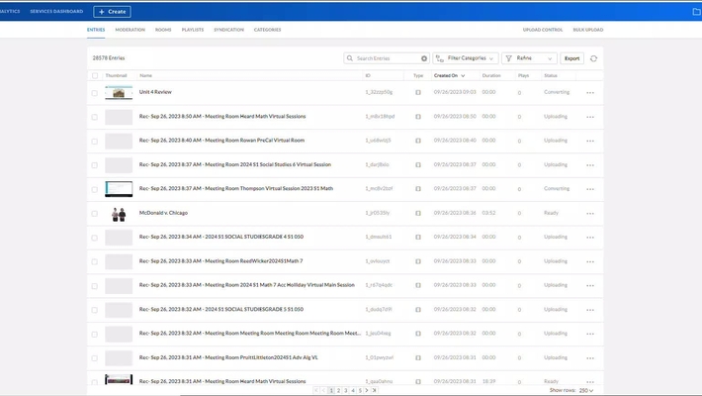Screen dimensions: 702x396
Task: Open actions menu for 8:34 AM SOCIAL STUDIESGRADE 4
Action: (590, 238)
